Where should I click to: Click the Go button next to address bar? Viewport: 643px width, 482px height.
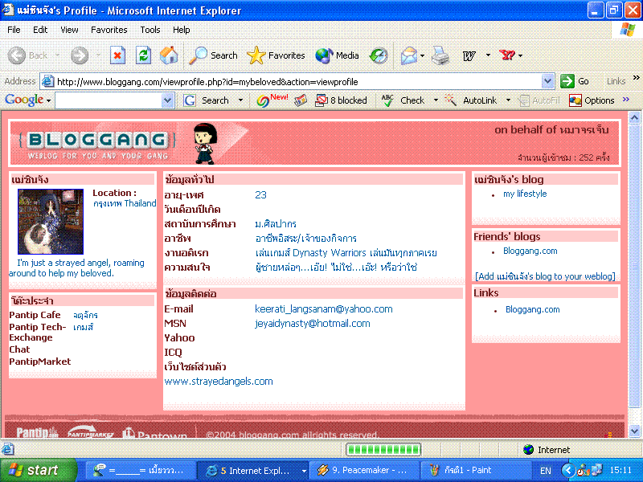coord(575,82)
